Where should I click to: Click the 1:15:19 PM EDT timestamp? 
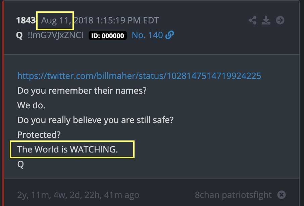[128, 20]
